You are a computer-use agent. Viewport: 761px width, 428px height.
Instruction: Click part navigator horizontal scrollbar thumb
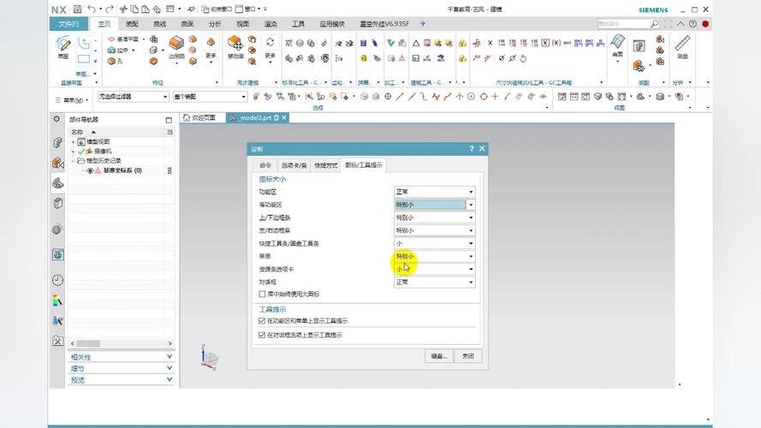pyautogui.click(x=88, y=343)
